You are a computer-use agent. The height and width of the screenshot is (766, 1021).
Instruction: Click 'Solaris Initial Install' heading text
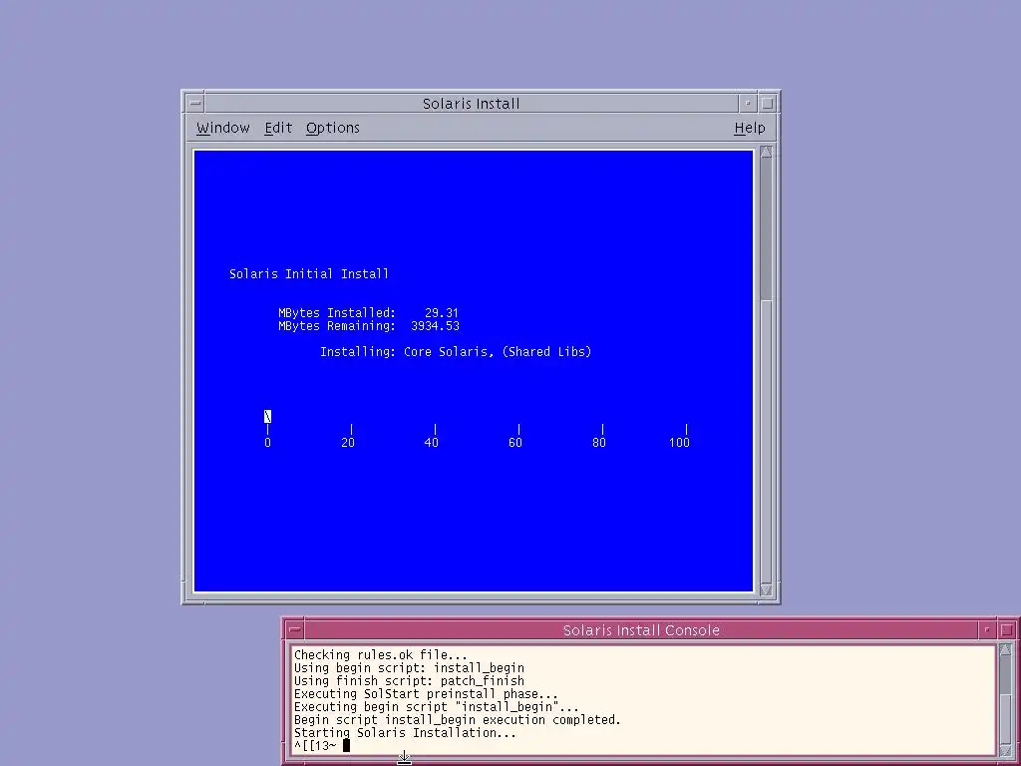309,273
